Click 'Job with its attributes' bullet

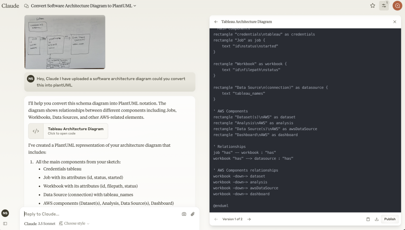[83, 178]
